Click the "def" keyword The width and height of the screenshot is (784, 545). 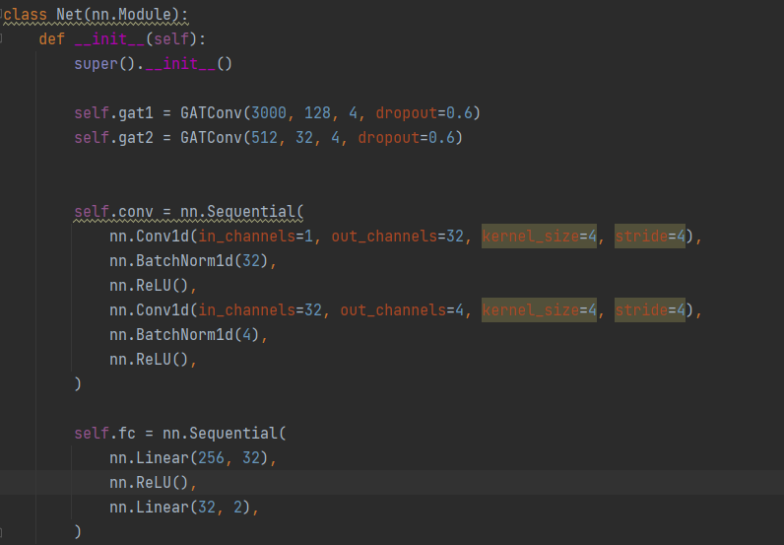52,39
